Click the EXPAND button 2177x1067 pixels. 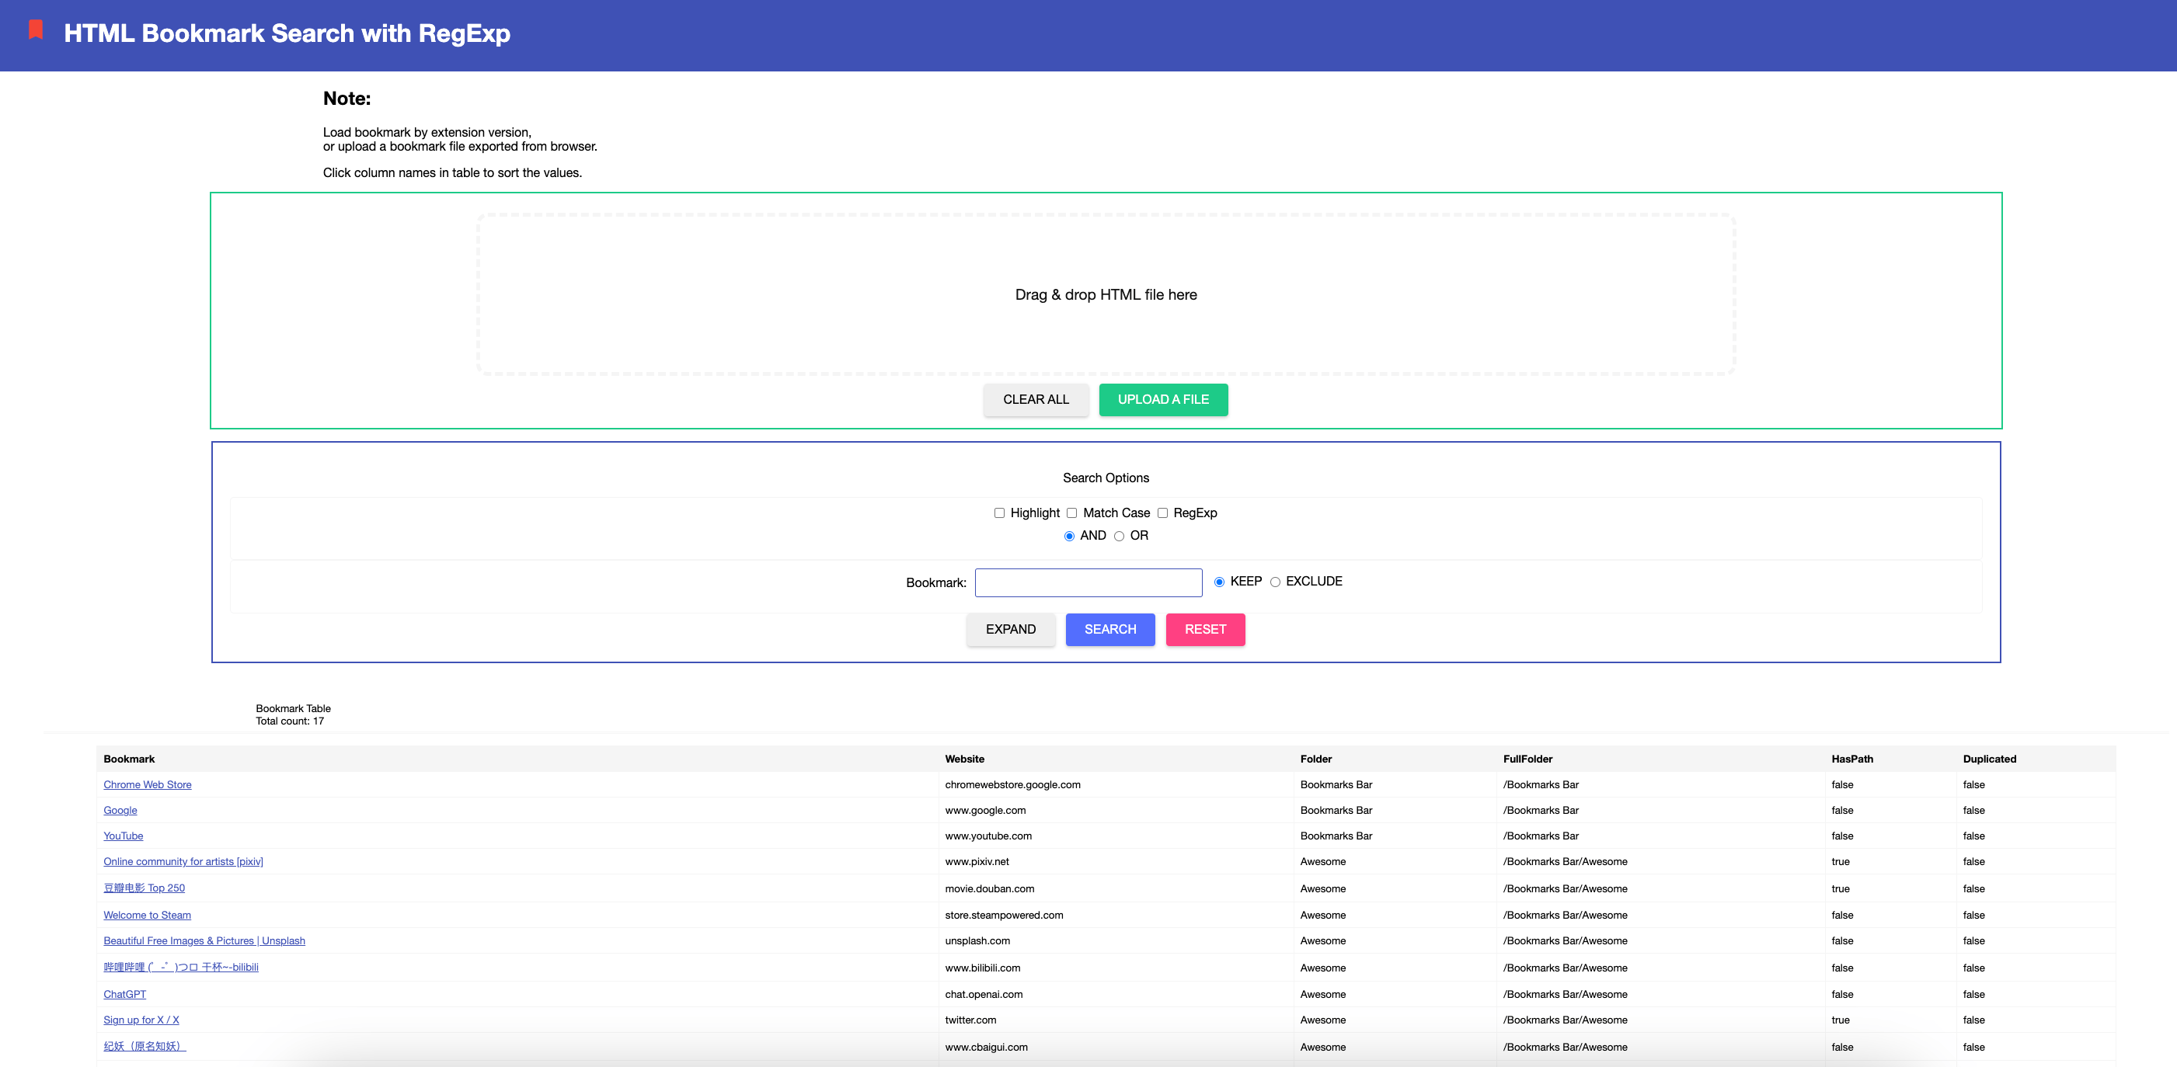point(1010,629)
